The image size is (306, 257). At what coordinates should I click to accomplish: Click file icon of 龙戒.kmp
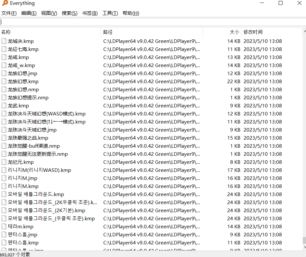click(4, 57)
